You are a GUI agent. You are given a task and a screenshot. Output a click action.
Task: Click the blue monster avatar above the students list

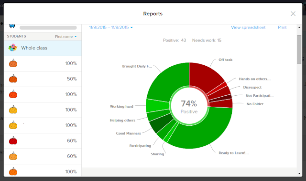pos(12,26)
